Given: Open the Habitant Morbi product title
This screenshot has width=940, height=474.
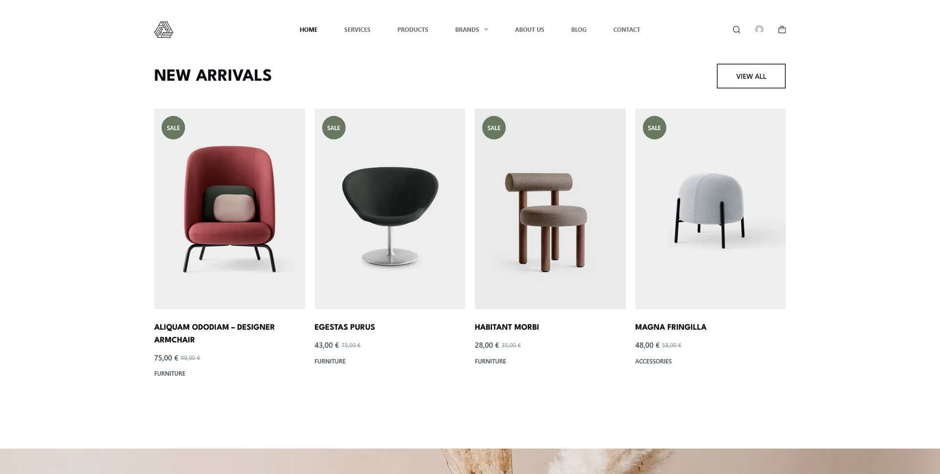Looking at the screenshot, I should coord(507,327).
